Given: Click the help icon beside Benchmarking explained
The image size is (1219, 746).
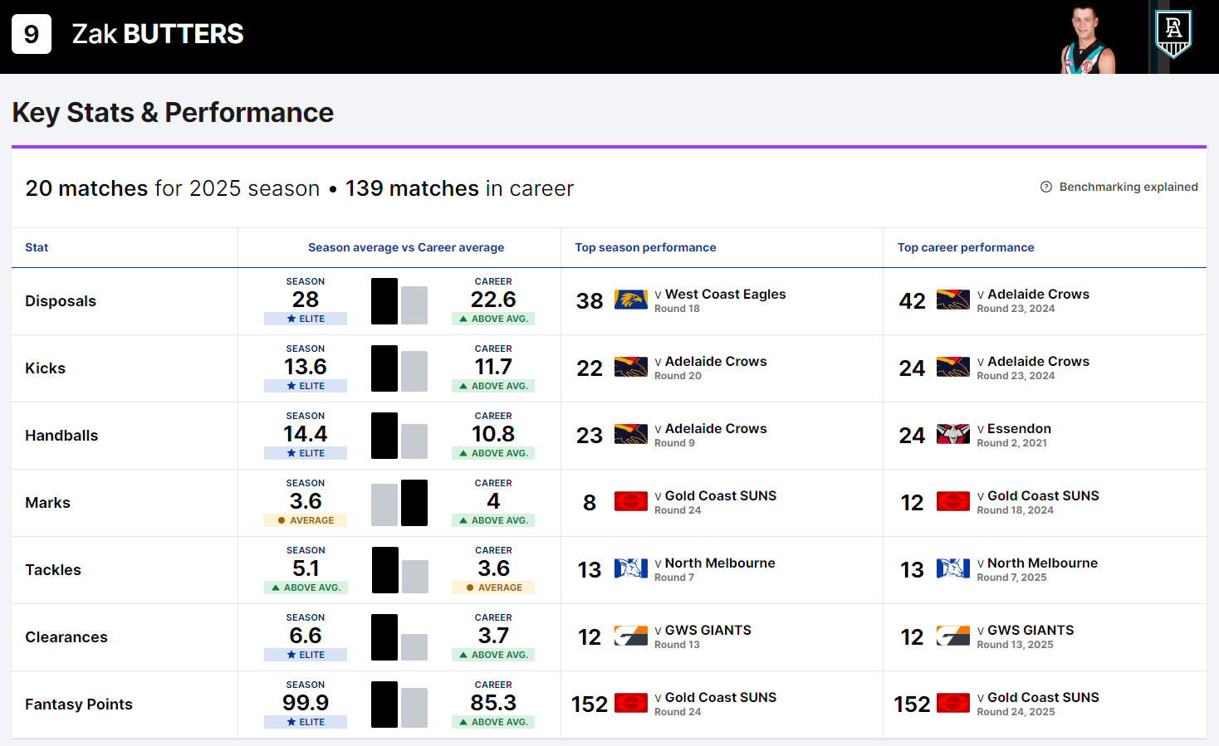Looking at the screenshot, I should tap(1046, 187).
